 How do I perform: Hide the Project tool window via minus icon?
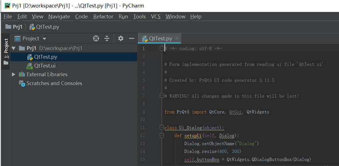132,38
